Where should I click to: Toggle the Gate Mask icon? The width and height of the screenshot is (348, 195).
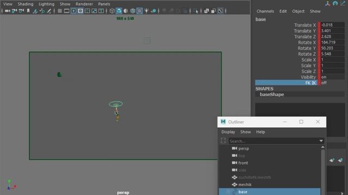coord(80,11)
